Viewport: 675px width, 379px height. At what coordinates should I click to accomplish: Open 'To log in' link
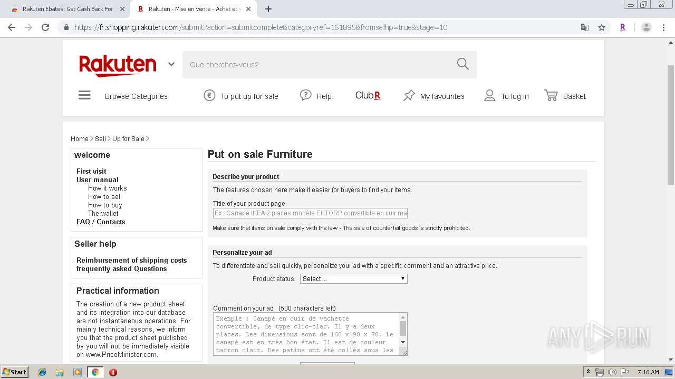coord(515,96)
